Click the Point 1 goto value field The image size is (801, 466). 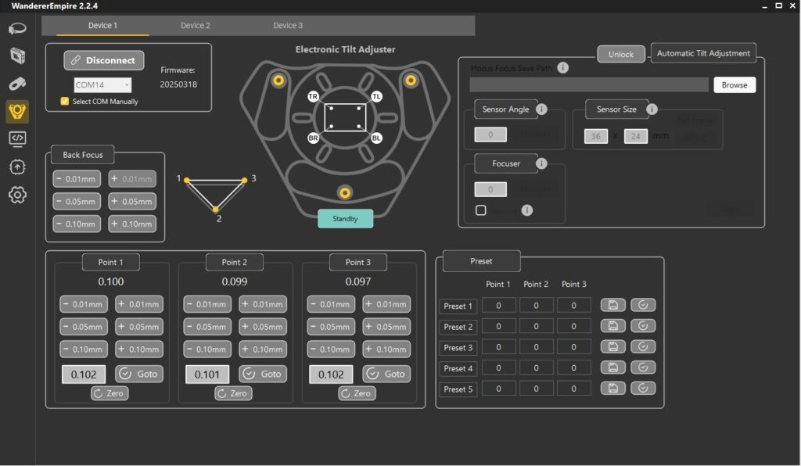click(x=84, y=374)
